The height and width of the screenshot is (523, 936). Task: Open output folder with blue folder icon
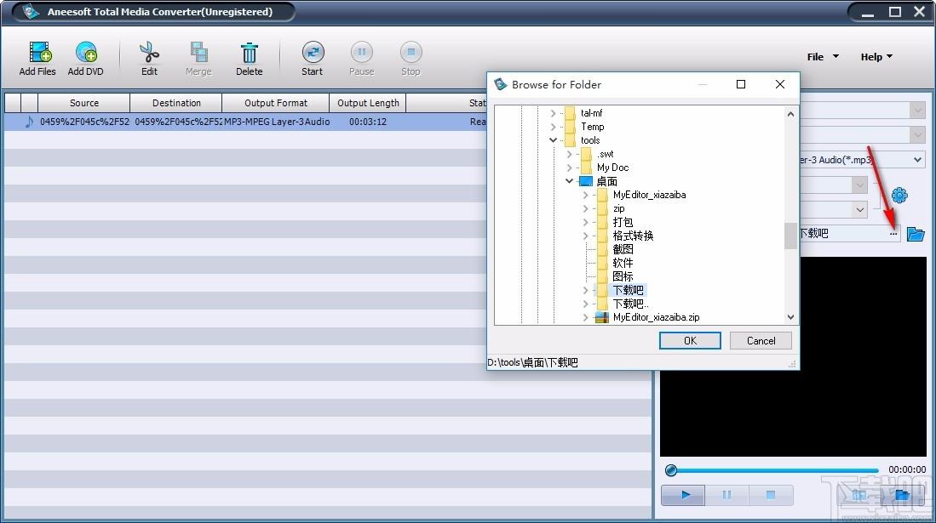pyautogui.click(x=915, y=234)
